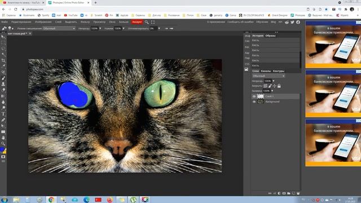This screenshot has height=203, width=361.
Task: Open the Изображение menu
Action: pyautogui.click(x=43, y=22)
